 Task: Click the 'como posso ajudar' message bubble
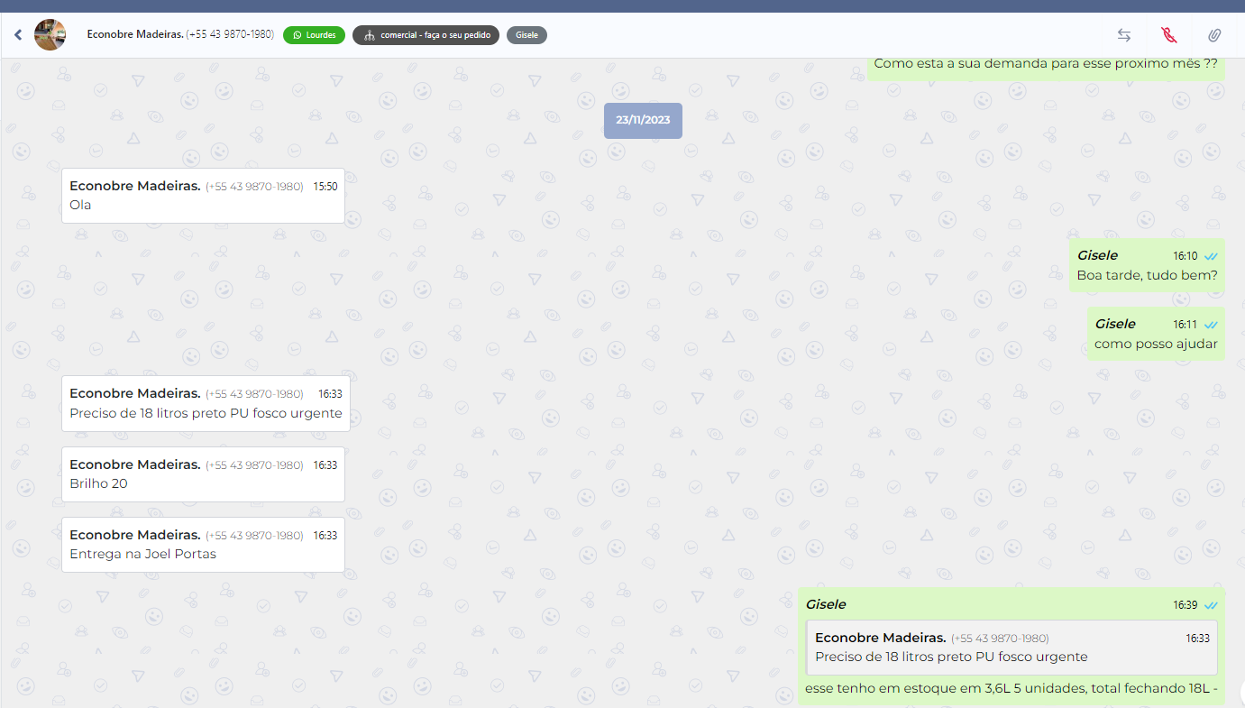coord(1156,334)
